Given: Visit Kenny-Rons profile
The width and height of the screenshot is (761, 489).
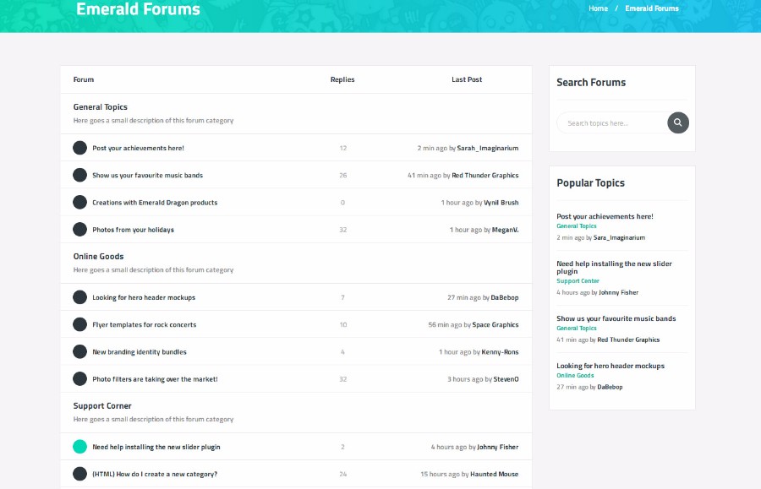Looking at the screenshot, I should pyautogui.click(x=500, y=352).
